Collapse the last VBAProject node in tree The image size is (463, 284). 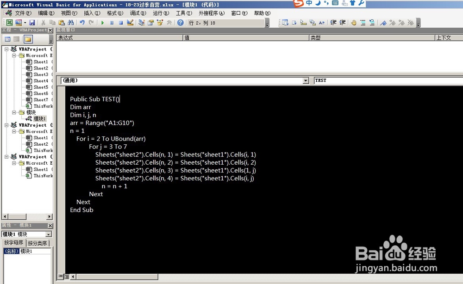coord(6,157)
